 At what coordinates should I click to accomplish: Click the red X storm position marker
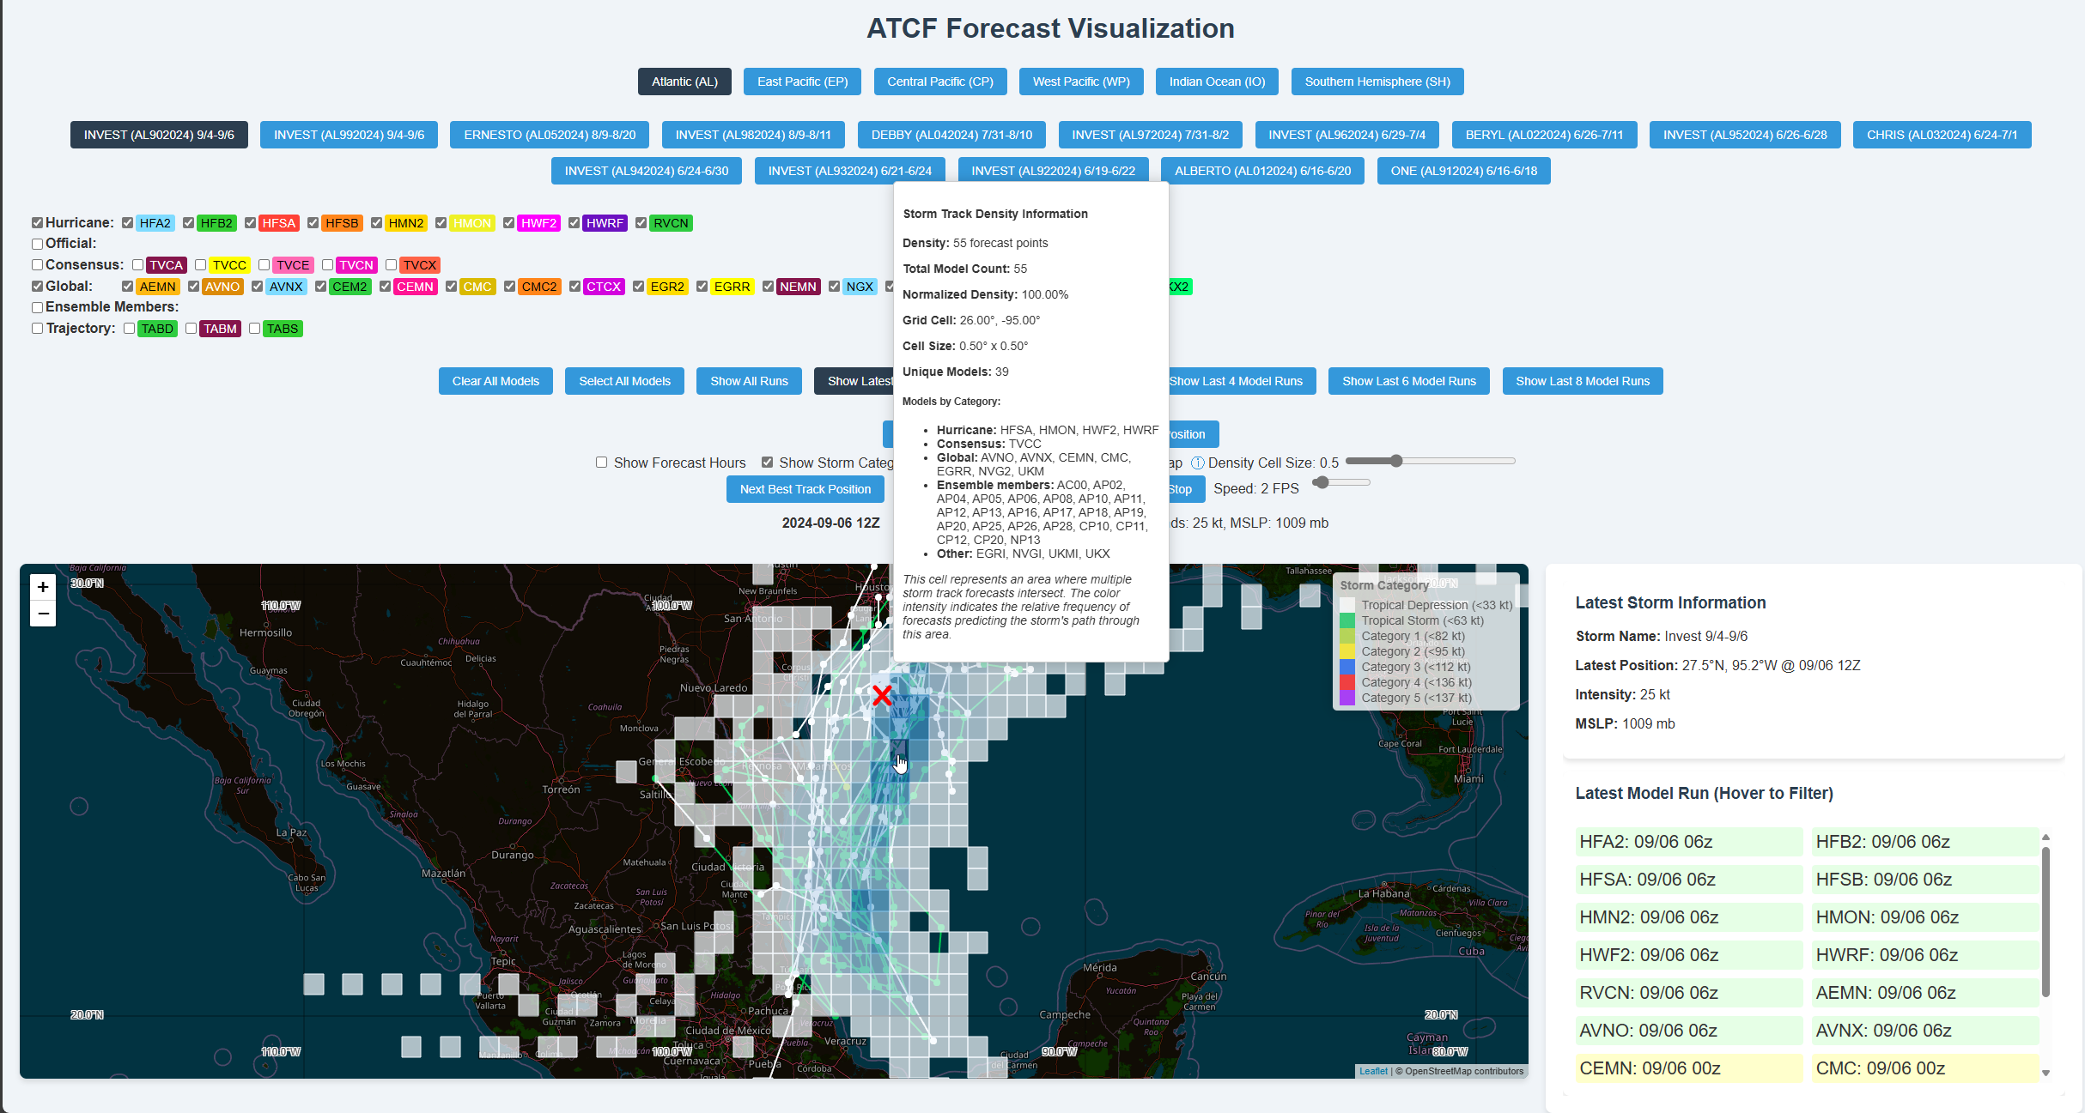coord(882,695)
